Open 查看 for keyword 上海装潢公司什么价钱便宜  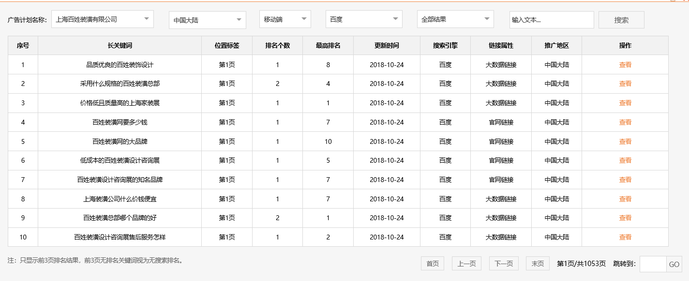[626, 199]
